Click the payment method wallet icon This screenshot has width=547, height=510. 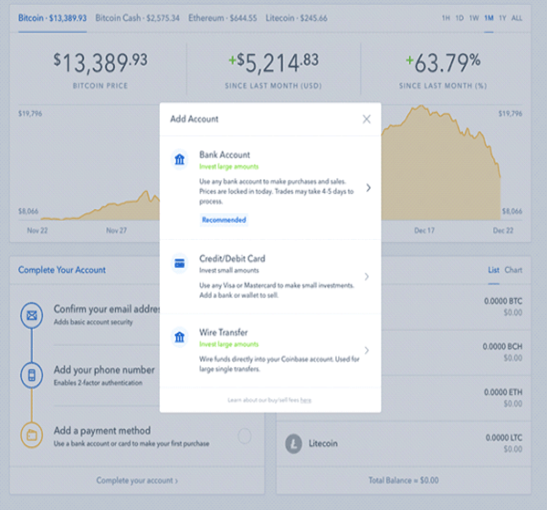(32, 435)
